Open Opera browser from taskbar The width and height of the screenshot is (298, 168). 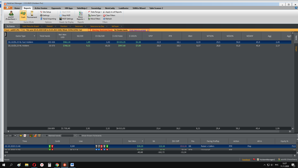click(34, 165)
